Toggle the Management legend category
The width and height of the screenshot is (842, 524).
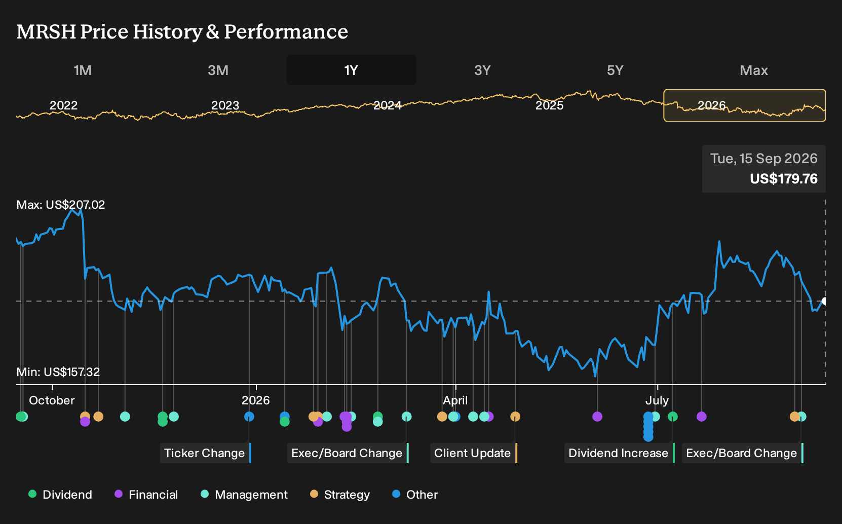pos(244,495)
